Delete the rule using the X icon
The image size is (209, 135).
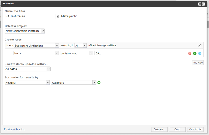tap(200, 45)
